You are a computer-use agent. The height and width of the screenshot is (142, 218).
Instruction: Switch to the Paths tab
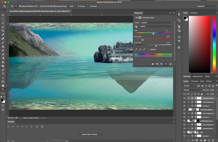[x=202, y=81]
